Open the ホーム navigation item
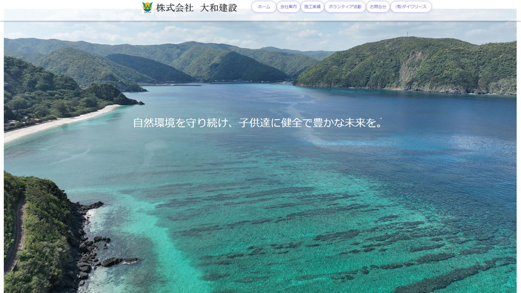This screenshot has width=521, height=293. (264, 7)
